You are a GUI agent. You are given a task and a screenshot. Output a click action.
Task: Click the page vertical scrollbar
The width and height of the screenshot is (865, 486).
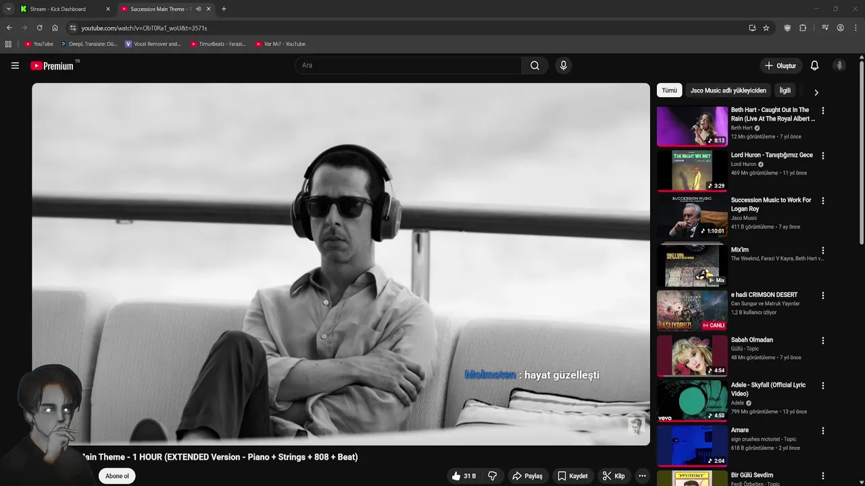pyautogui.click(x=862, y=152)
